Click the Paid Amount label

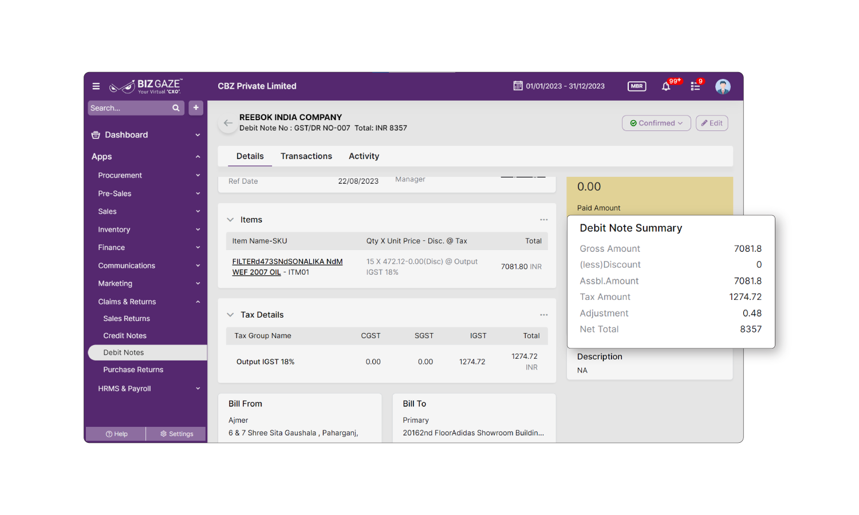coord(598,208)
